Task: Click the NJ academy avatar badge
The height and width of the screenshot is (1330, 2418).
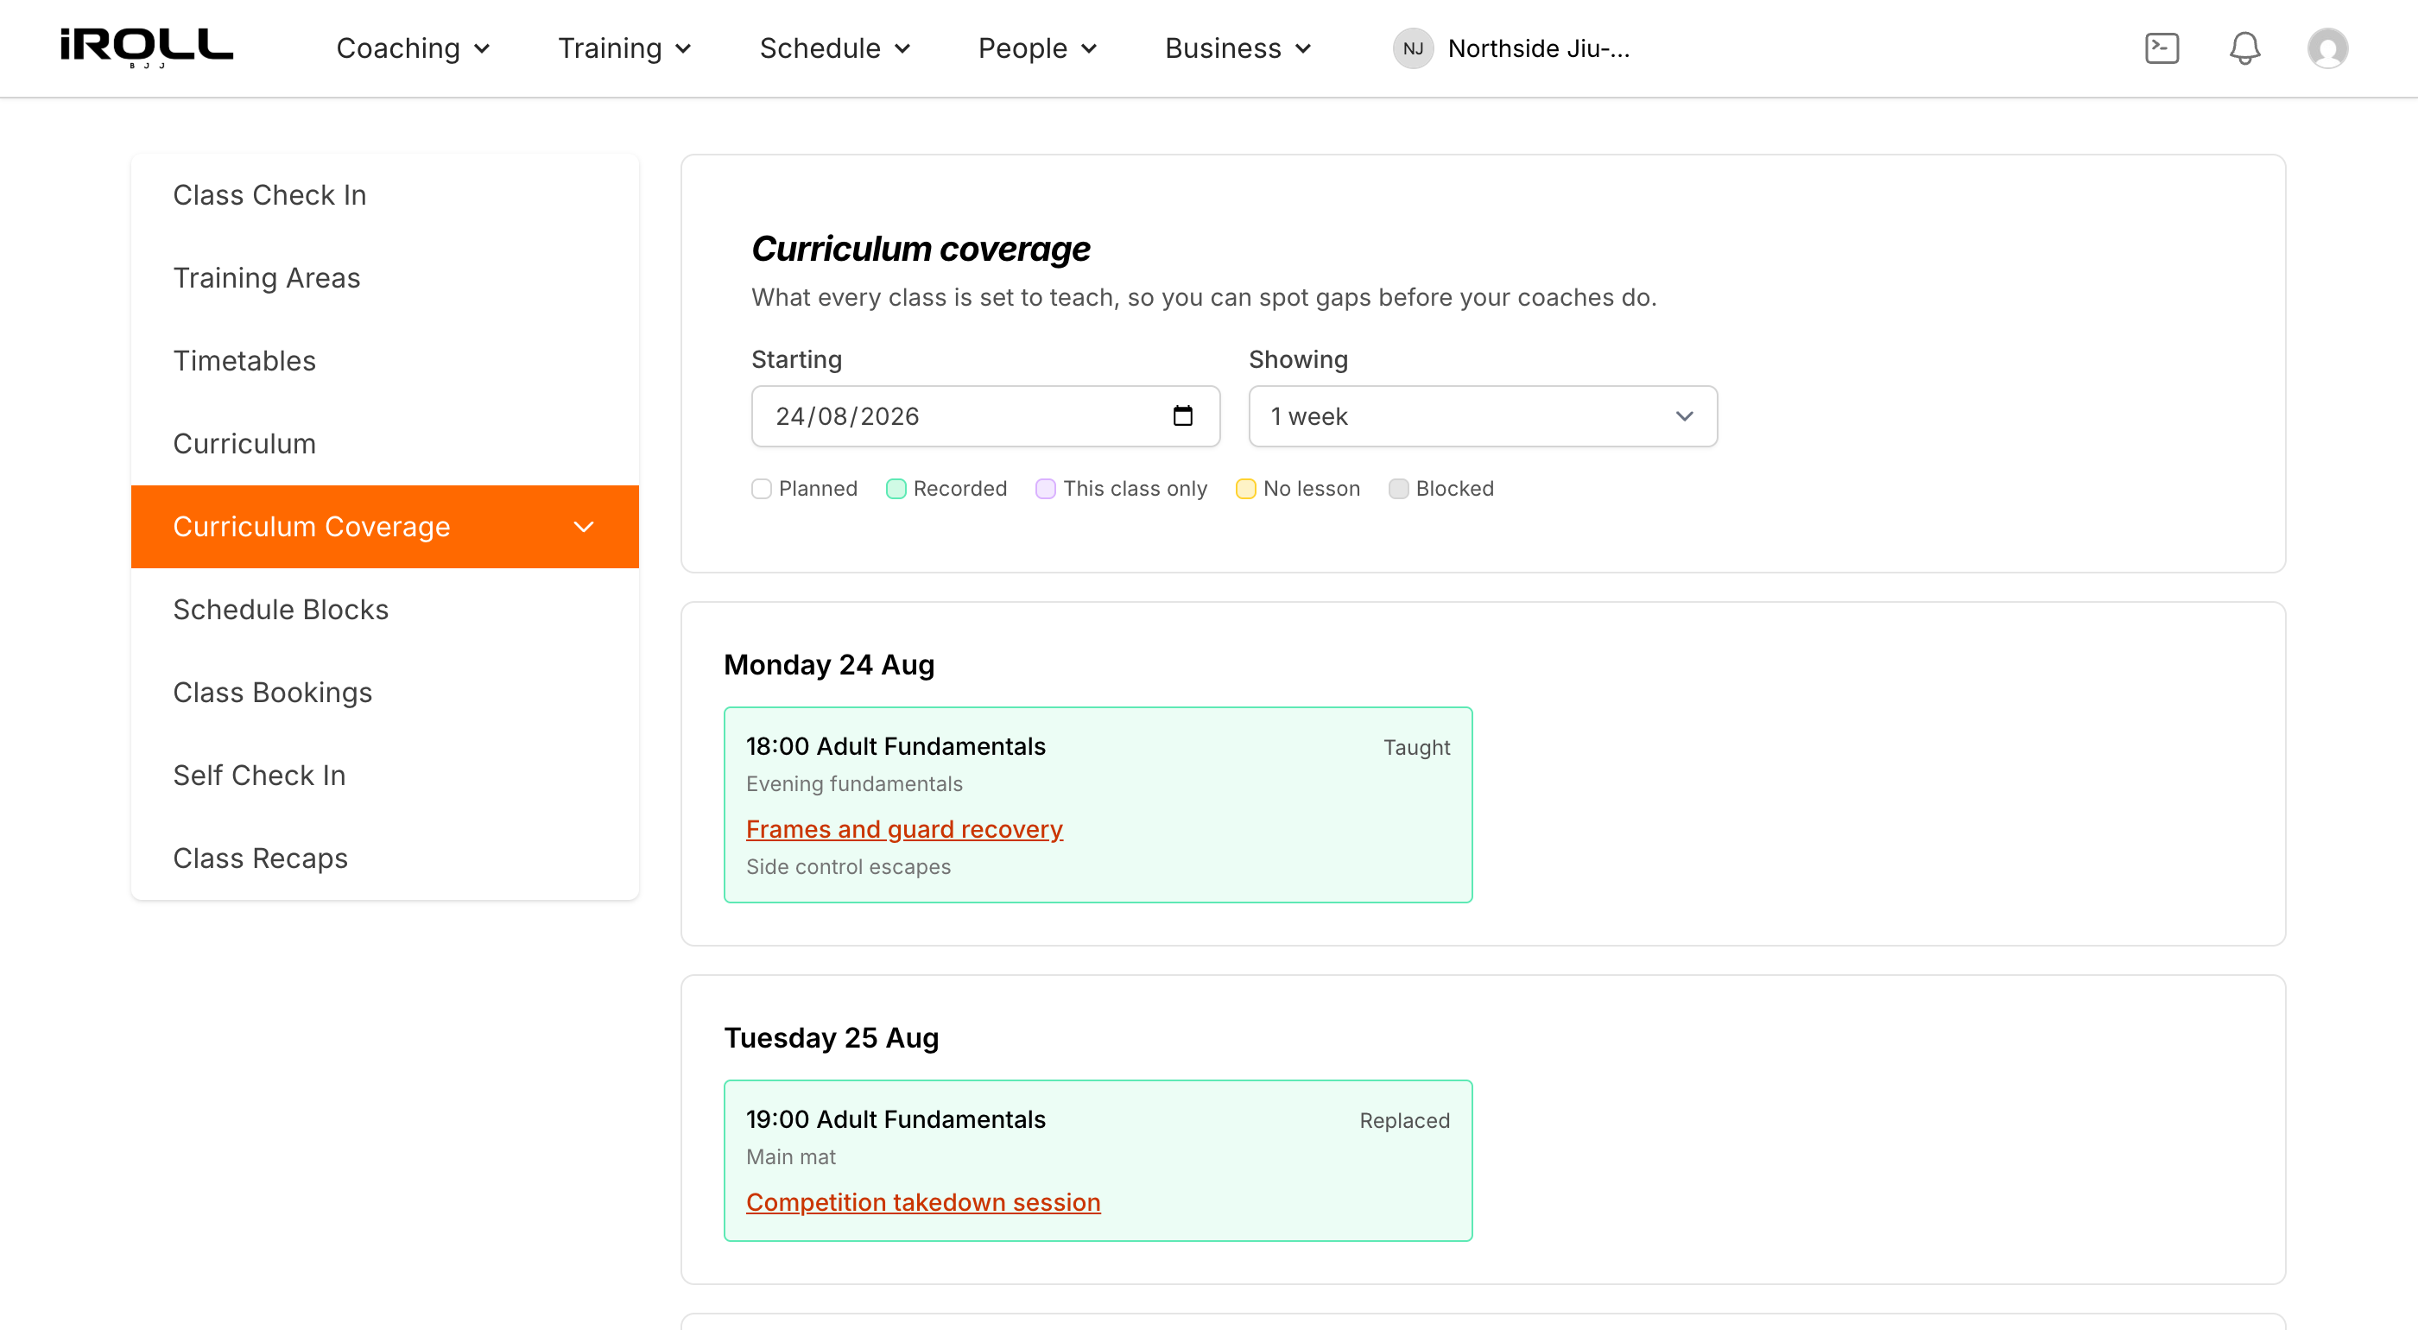Action: (1413, 47)
